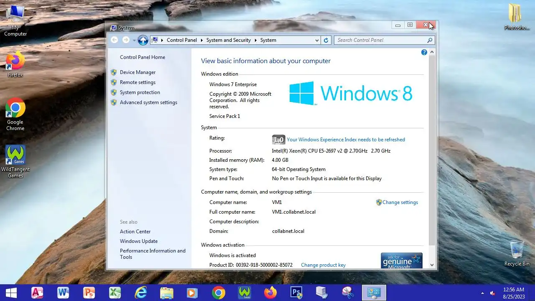The width and height of the screenshot is (535, 301).
Task: Open WildTangent Games on the taskbar
Action: tap(244, 293)
